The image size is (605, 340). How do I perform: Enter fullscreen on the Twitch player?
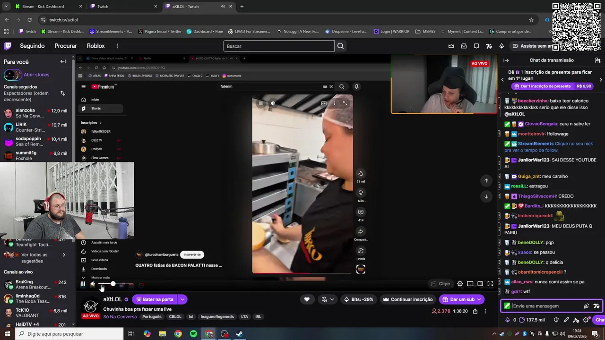[490, 284]
